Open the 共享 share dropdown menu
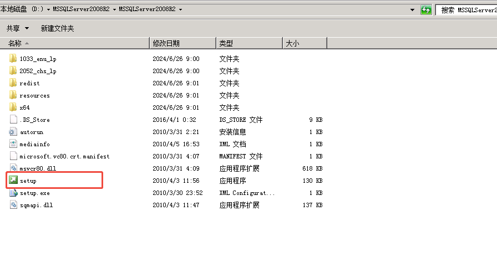 coord(18,28)
